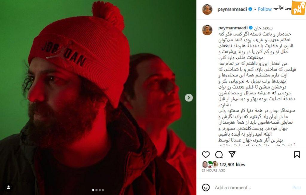Save post with the bookmark icon

(x=297, y=154)
